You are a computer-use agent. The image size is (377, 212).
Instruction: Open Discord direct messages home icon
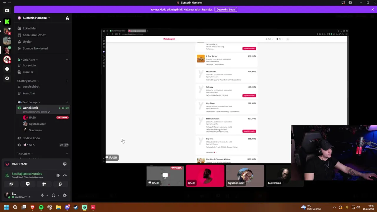click(7, 11)
